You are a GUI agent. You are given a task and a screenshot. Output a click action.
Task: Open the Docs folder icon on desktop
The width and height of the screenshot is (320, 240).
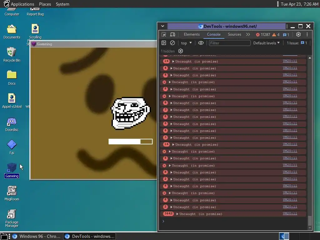point(12,77)
